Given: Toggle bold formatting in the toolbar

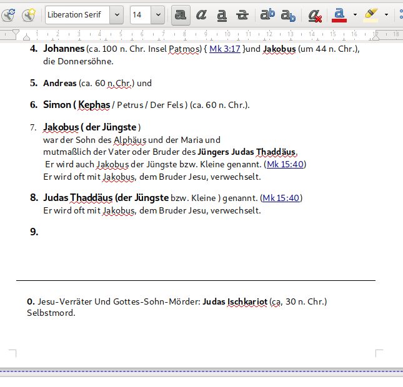Looking at the screenshot, I should click(181, 15).
